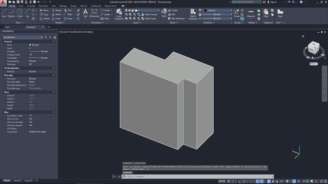Screen dimensions: 328x184
Task: Click the ViewCube in the viewport
Action: pos(314,48)
